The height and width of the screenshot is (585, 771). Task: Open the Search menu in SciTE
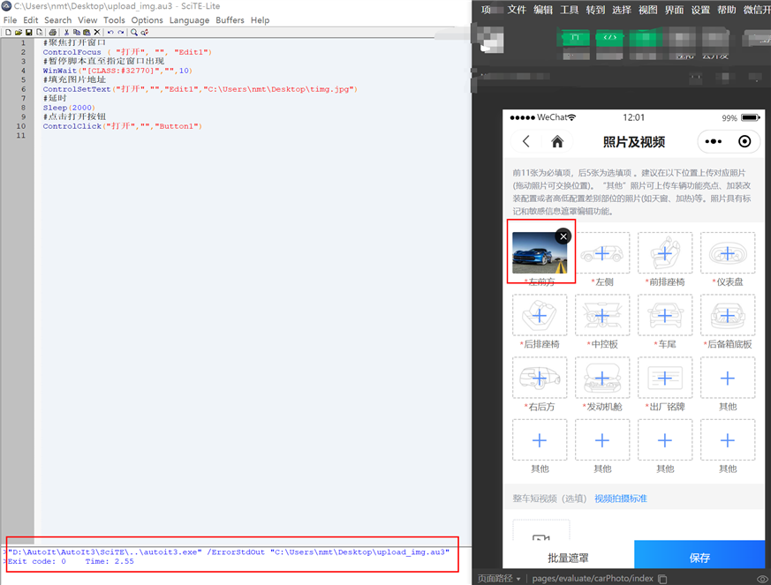pyautogui.click(x=58, y=20)
